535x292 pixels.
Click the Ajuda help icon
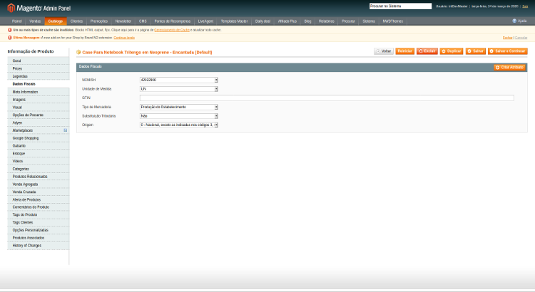tap(514, 21)
